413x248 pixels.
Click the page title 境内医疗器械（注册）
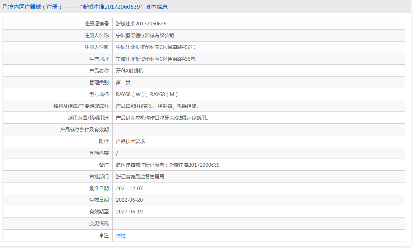point(35,7)
